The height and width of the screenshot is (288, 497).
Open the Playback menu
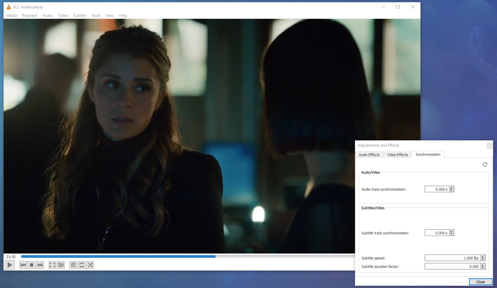(x=30, y=16)
